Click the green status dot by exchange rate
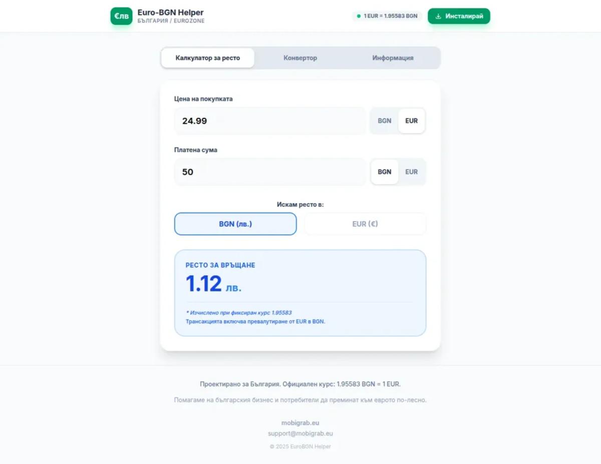 click(x=359, y=16)
